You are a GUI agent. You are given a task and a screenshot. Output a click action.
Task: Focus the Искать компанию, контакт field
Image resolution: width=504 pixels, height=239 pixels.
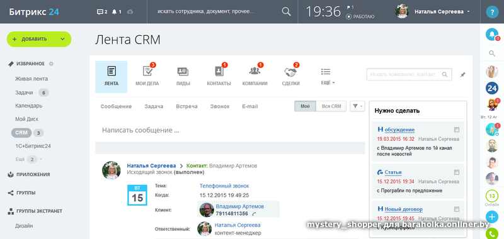pos(409,74)
